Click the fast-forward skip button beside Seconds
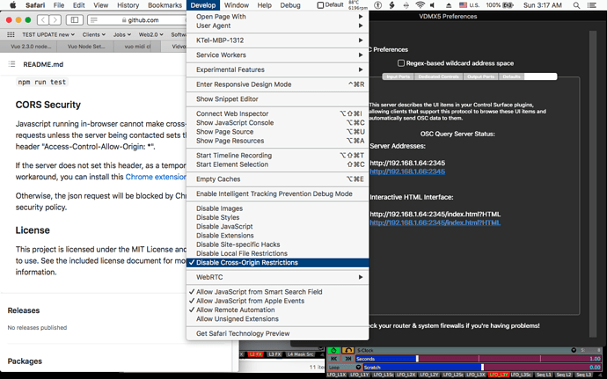 (x=348, y=359)
